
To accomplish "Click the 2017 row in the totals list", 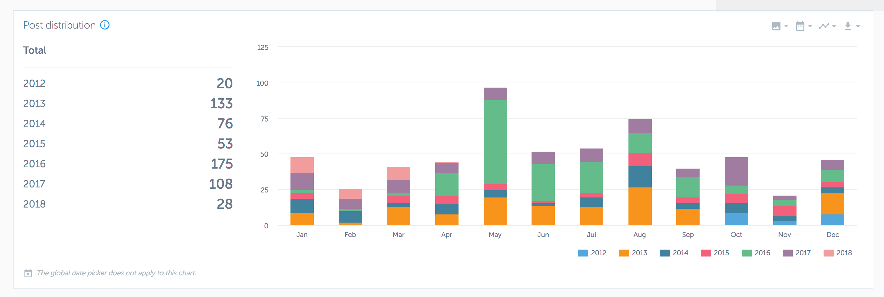I will pyautogui.click(x=34, y=184).
